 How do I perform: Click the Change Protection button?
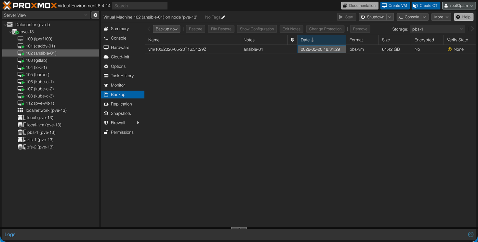tap(325, 29)
